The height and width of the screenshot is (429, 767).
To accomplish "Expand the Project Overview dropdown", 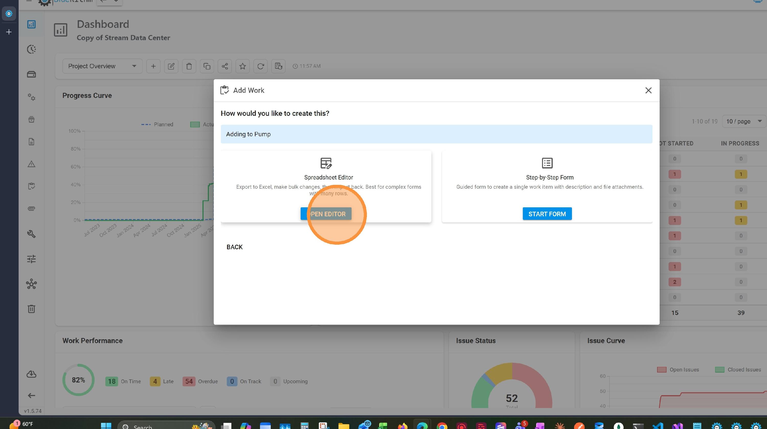I will (102, 66).
